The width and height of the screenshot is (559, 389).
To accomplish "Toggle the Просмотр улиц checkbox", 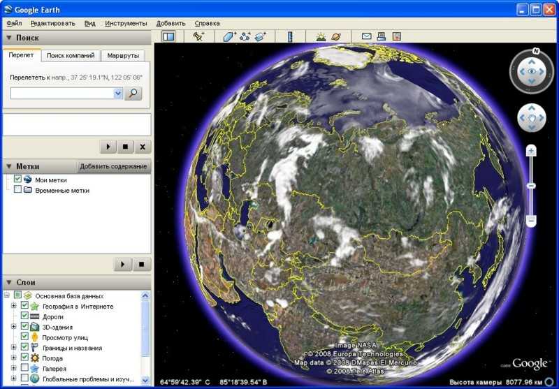I will pyautogui.click(x=24, y=337).
